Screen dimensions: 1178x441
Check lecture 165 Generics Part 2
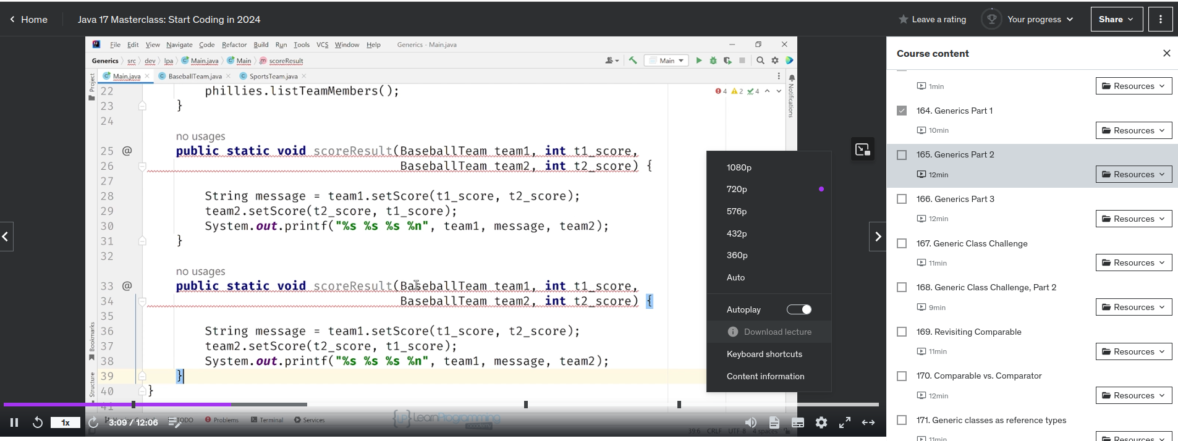[x=902, y=155]
